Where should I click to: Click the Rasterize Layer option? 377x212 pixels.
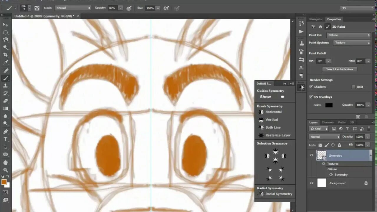(275, 135)
